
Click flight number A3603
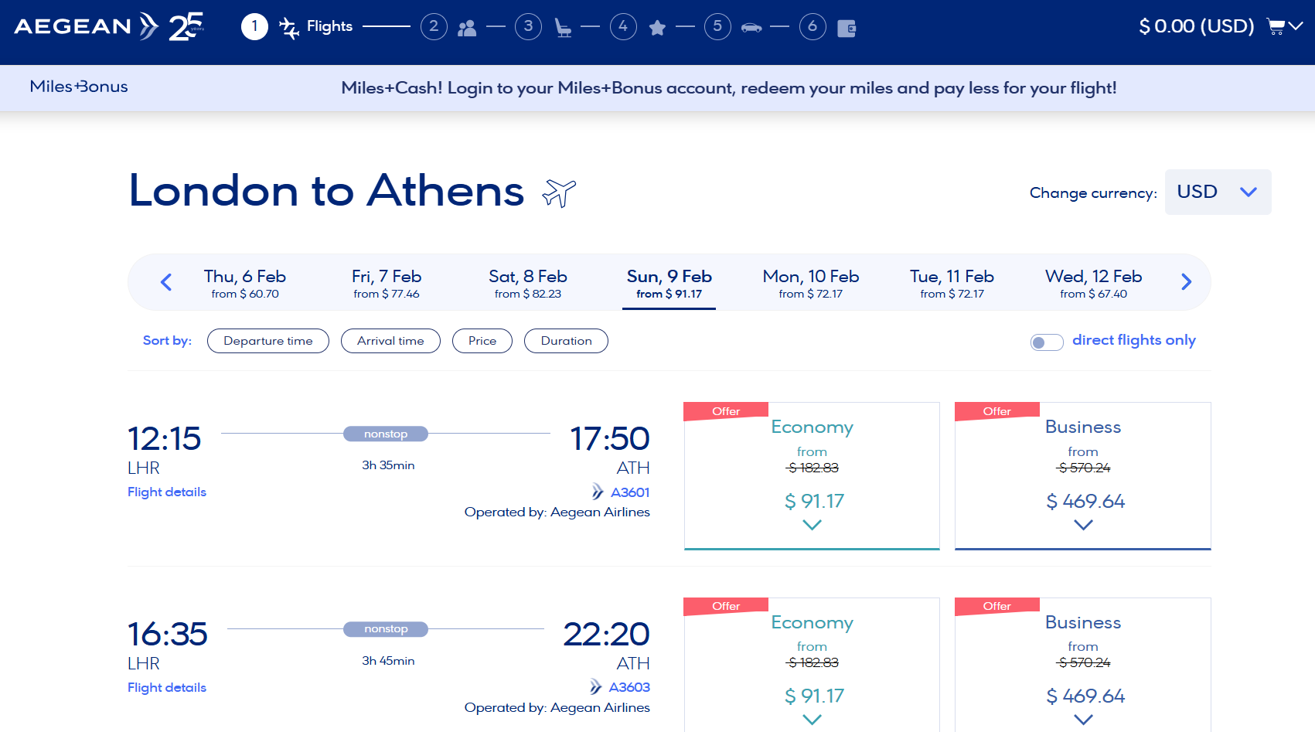[629, 687]
